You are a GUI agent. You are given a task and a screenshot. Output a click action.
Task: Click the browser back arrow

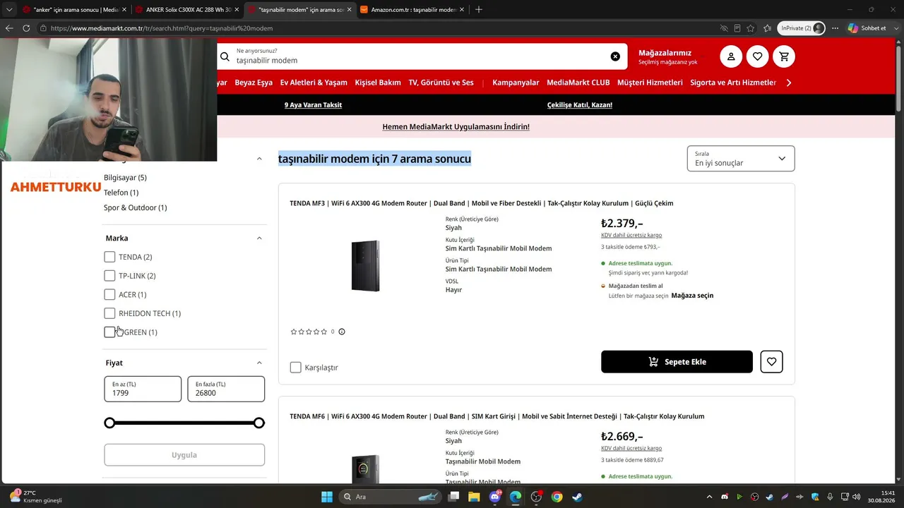[9, 28]
